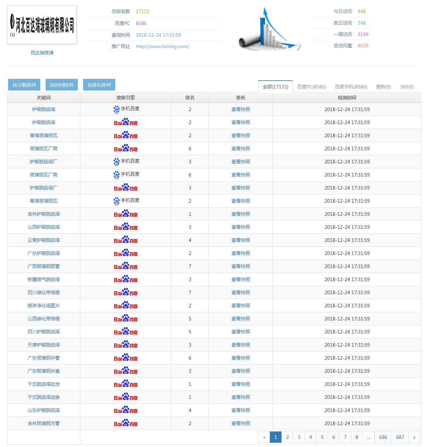Go to previous page with « arrow
Screen dimensions: 424x447
coord(264,437)
